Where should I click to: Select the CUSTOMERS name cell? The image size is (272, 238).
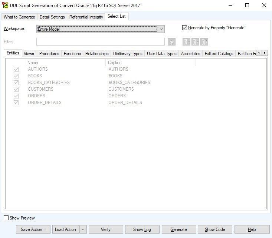[x=40, y=89]
